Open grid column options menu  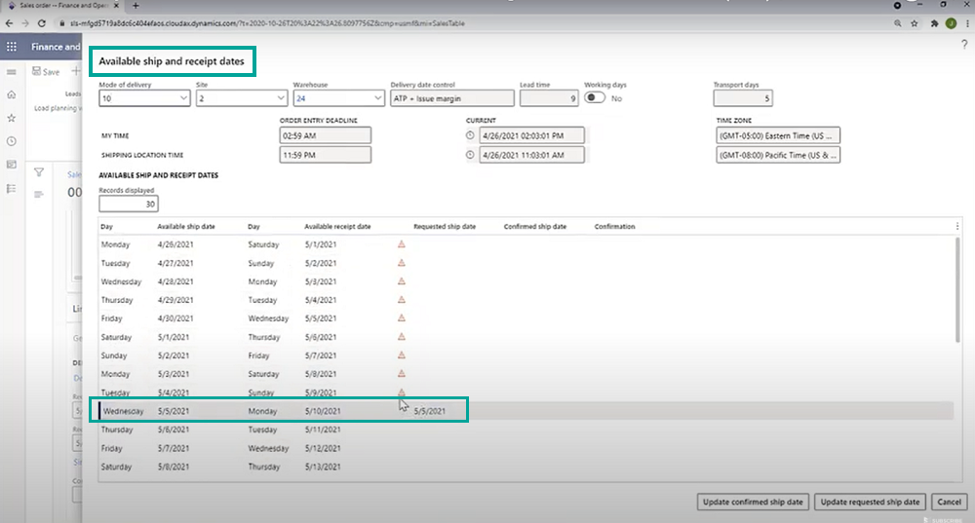pos(956,226)
